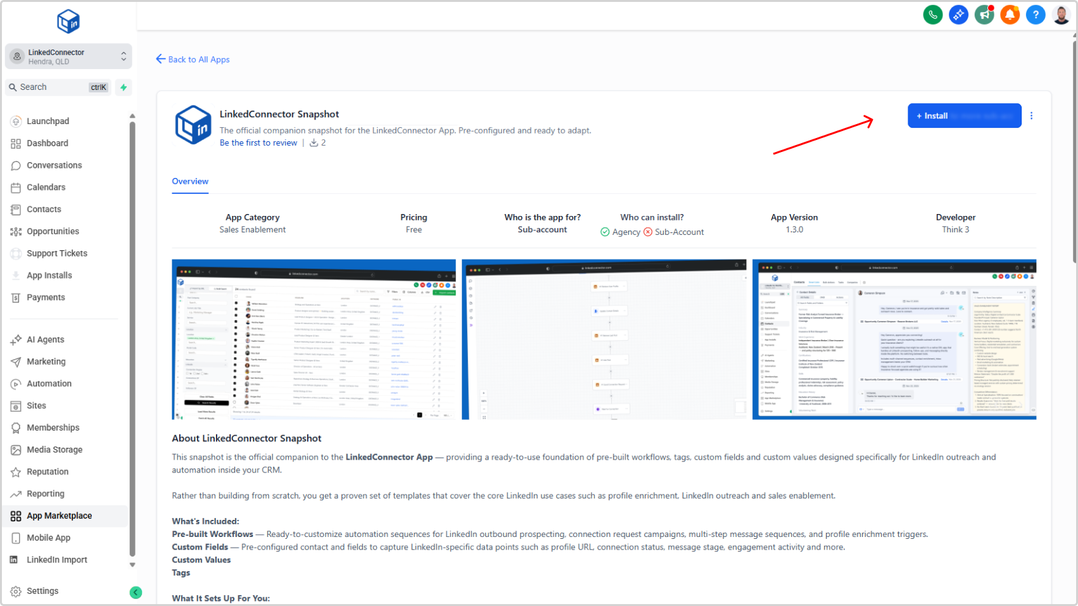The height and width of the screenshot is (606, 1078).
Task: Click the green phone dialer icon
Action: pyautogui.click(x=932, y=15)
